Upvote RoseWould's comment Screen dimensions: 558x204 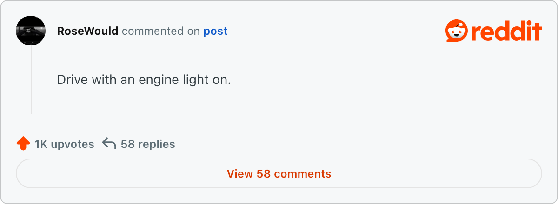pos(23,144)
